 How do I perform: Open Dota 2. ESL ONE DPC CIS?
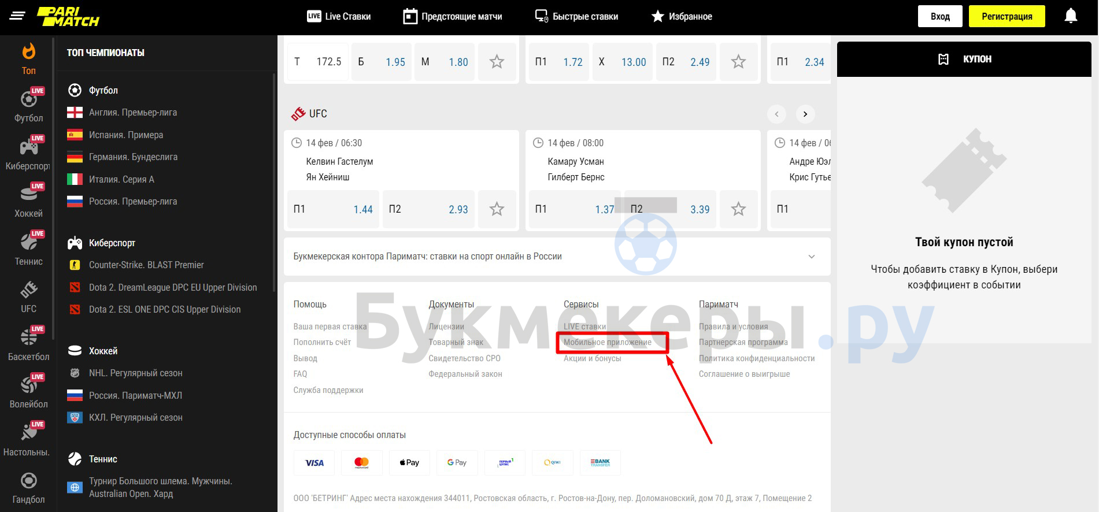pyautogui.click(x=165, y=310)
